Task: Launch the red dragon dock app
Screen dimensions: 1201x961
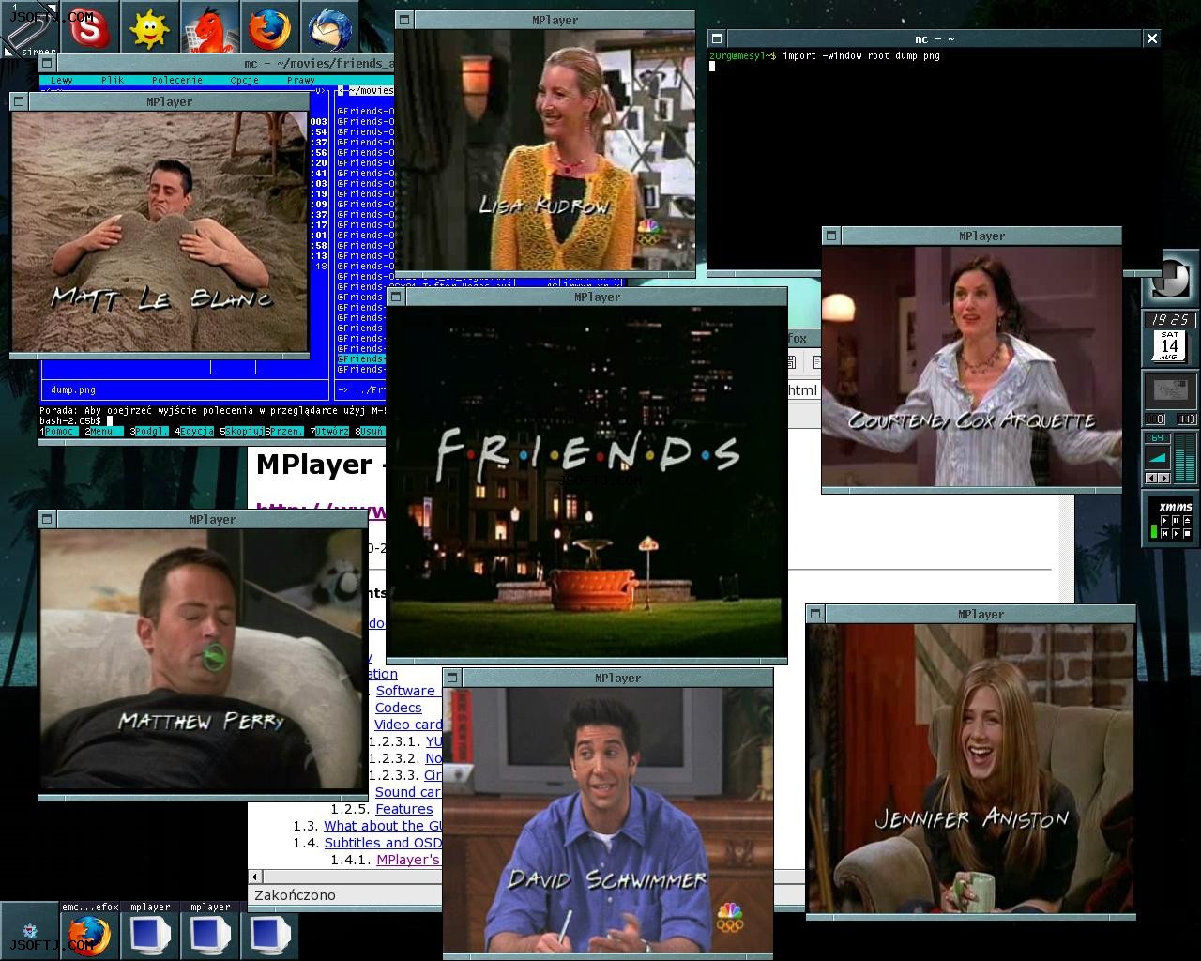Action: pos(210,26)
